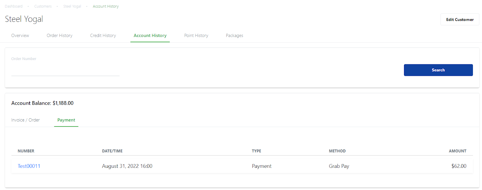Click the DATE/TIME column header

pyautogui.click(x=112, y=151)
